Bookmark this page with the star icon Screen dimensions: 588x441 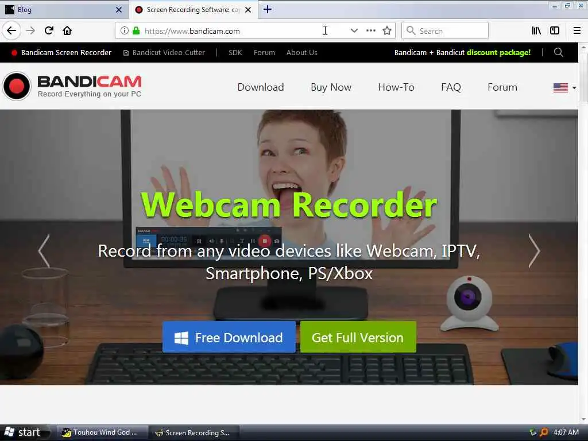(x=387, y=31)
